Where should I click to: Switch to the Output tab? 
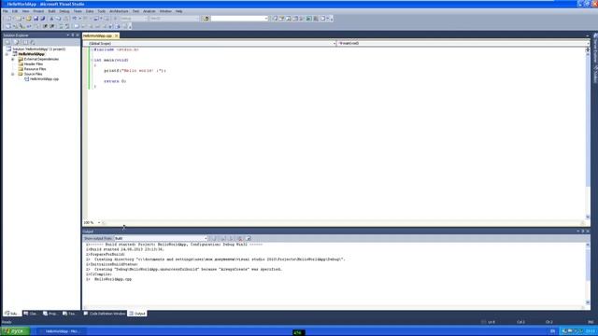click(x=137, y=314)
